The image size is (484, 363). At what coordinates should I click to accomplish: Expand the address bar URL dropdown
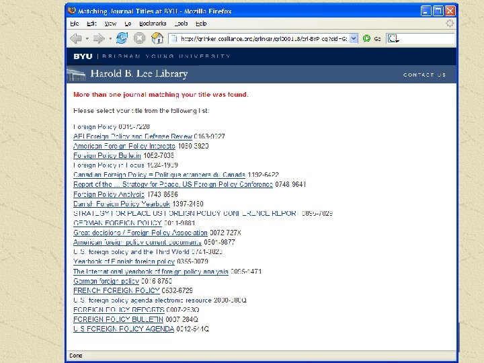(354, 38)
